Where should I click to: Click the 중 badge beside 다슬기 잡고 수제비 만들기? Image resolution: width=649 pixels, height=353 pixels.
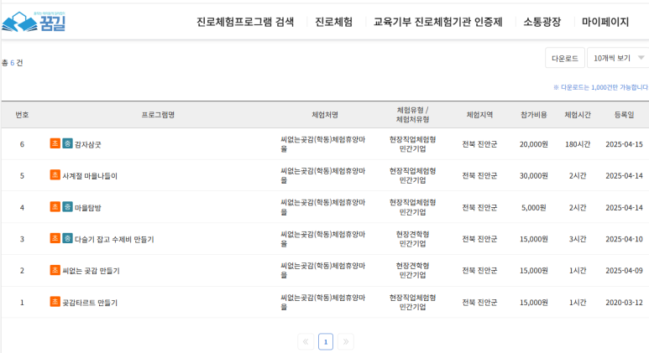click(x=67, y=238)
